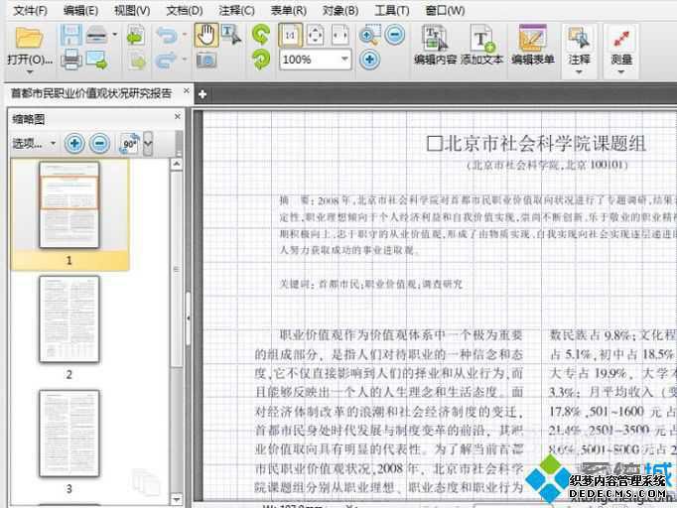
Task: Open the 视图(V) menu
Action: click(132, 10)
